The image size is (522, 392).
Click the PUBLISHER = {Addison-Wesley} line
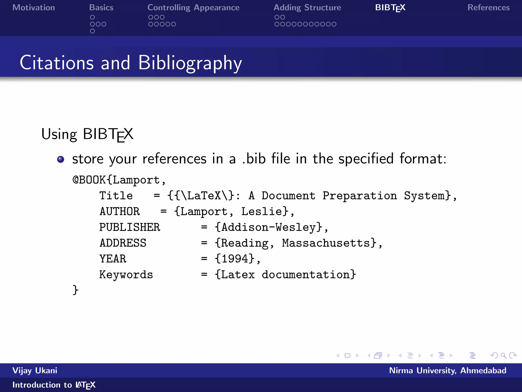click(214, 227)
